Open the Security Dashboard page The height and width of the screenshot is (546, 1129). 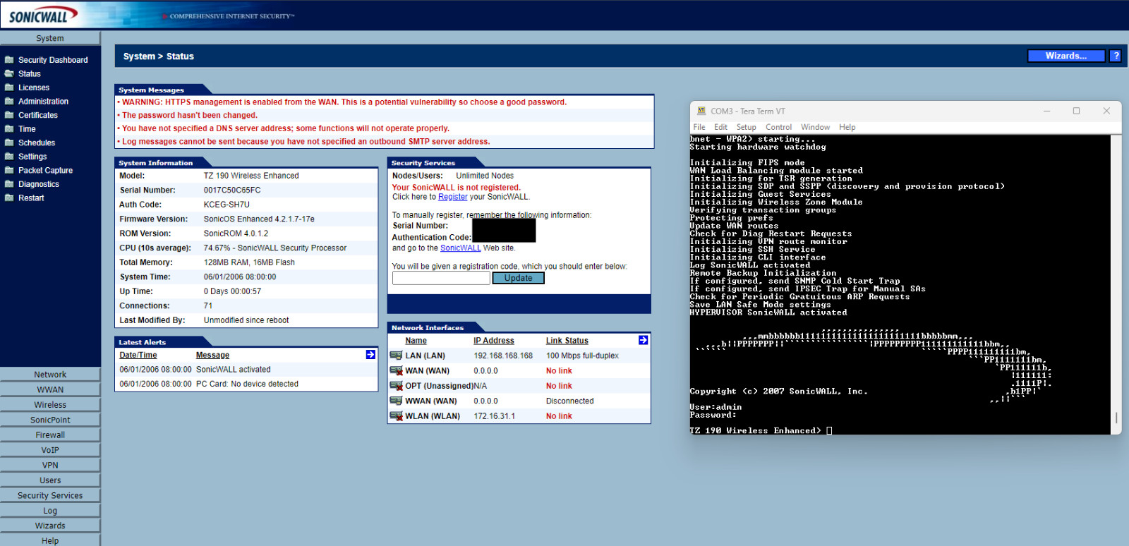point(53,60)
